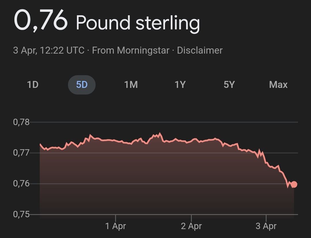Viewport: 311px width, 238px height.
Task: Click the 2 Apr date axis label
Action: tap(191, 226)
